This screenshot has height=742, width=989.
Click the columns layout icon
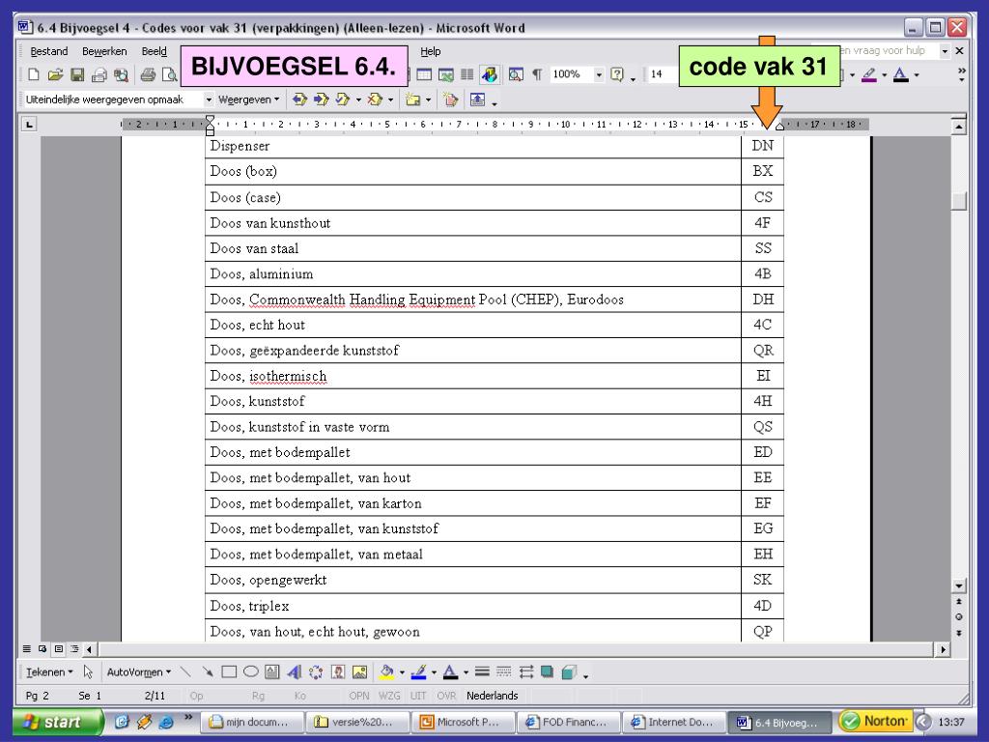coord(466,75)
